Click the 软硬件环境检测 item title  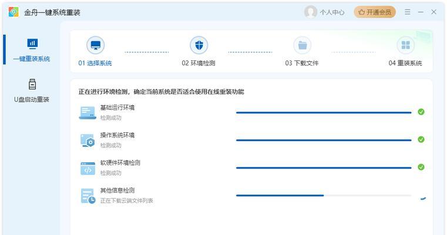pyautogui.click(x=120, y=163)
